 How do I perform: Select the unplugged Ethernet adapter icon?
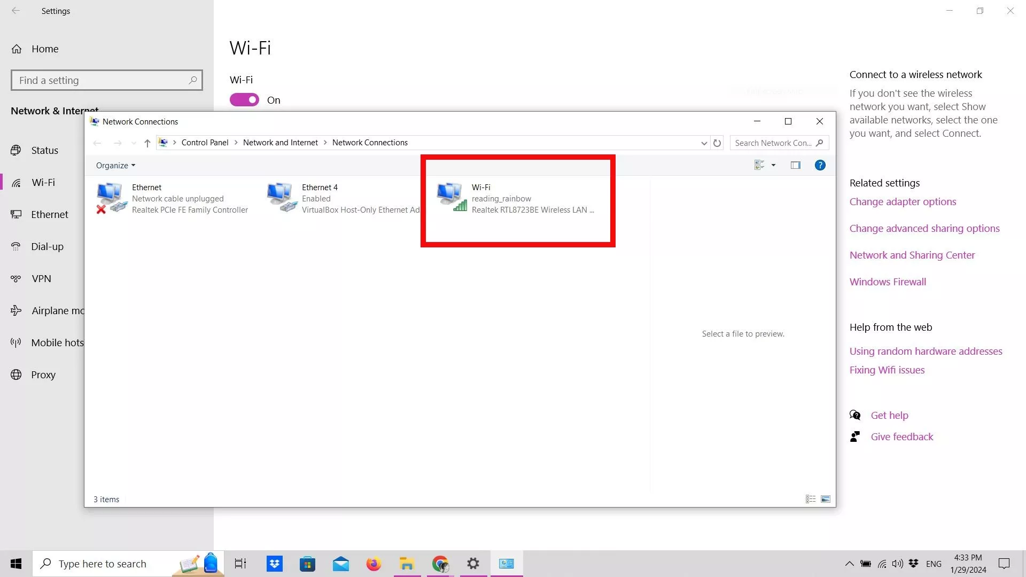[112, 198]
